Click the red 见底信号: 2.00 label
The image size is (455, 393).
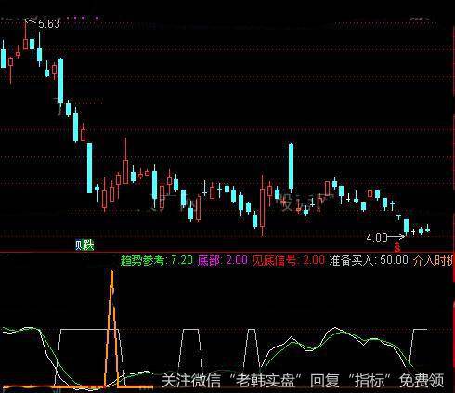coord(289,260)
